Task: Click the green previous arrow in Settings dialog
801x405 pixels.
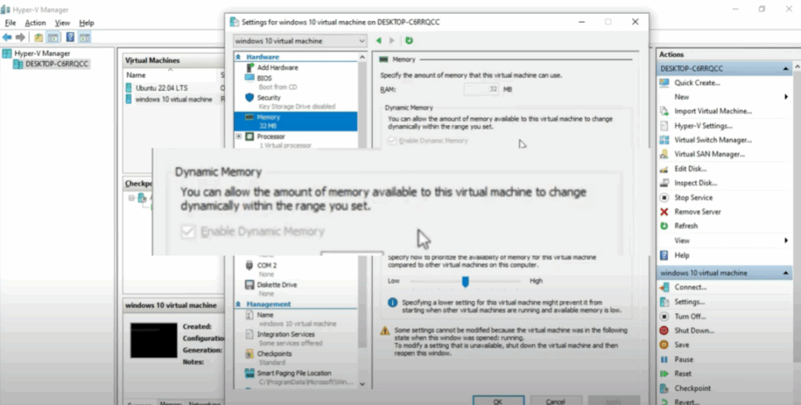Action: 379,41
